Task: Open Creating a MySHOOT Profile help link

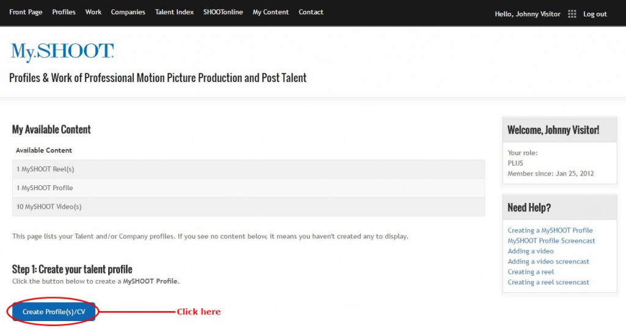Action: (550, 230)
